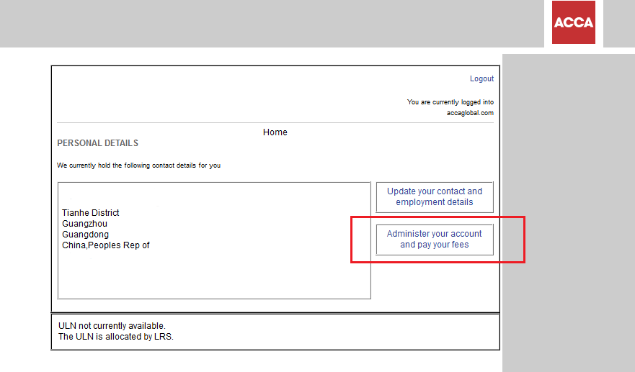Select the Guangdong address line
Viewport: 635px width, 372px height.
point(85,235)
